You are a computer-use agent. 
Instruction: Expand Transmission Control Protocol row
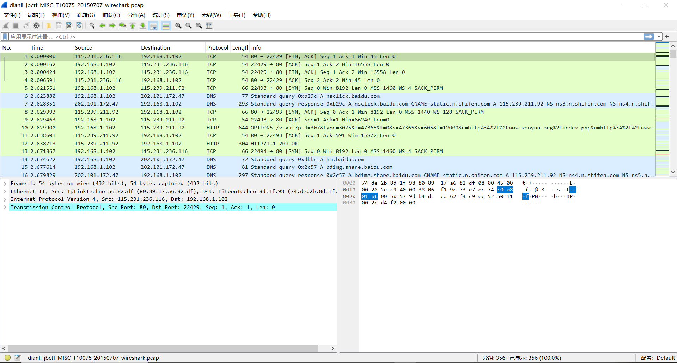click(x=5, y=207)
